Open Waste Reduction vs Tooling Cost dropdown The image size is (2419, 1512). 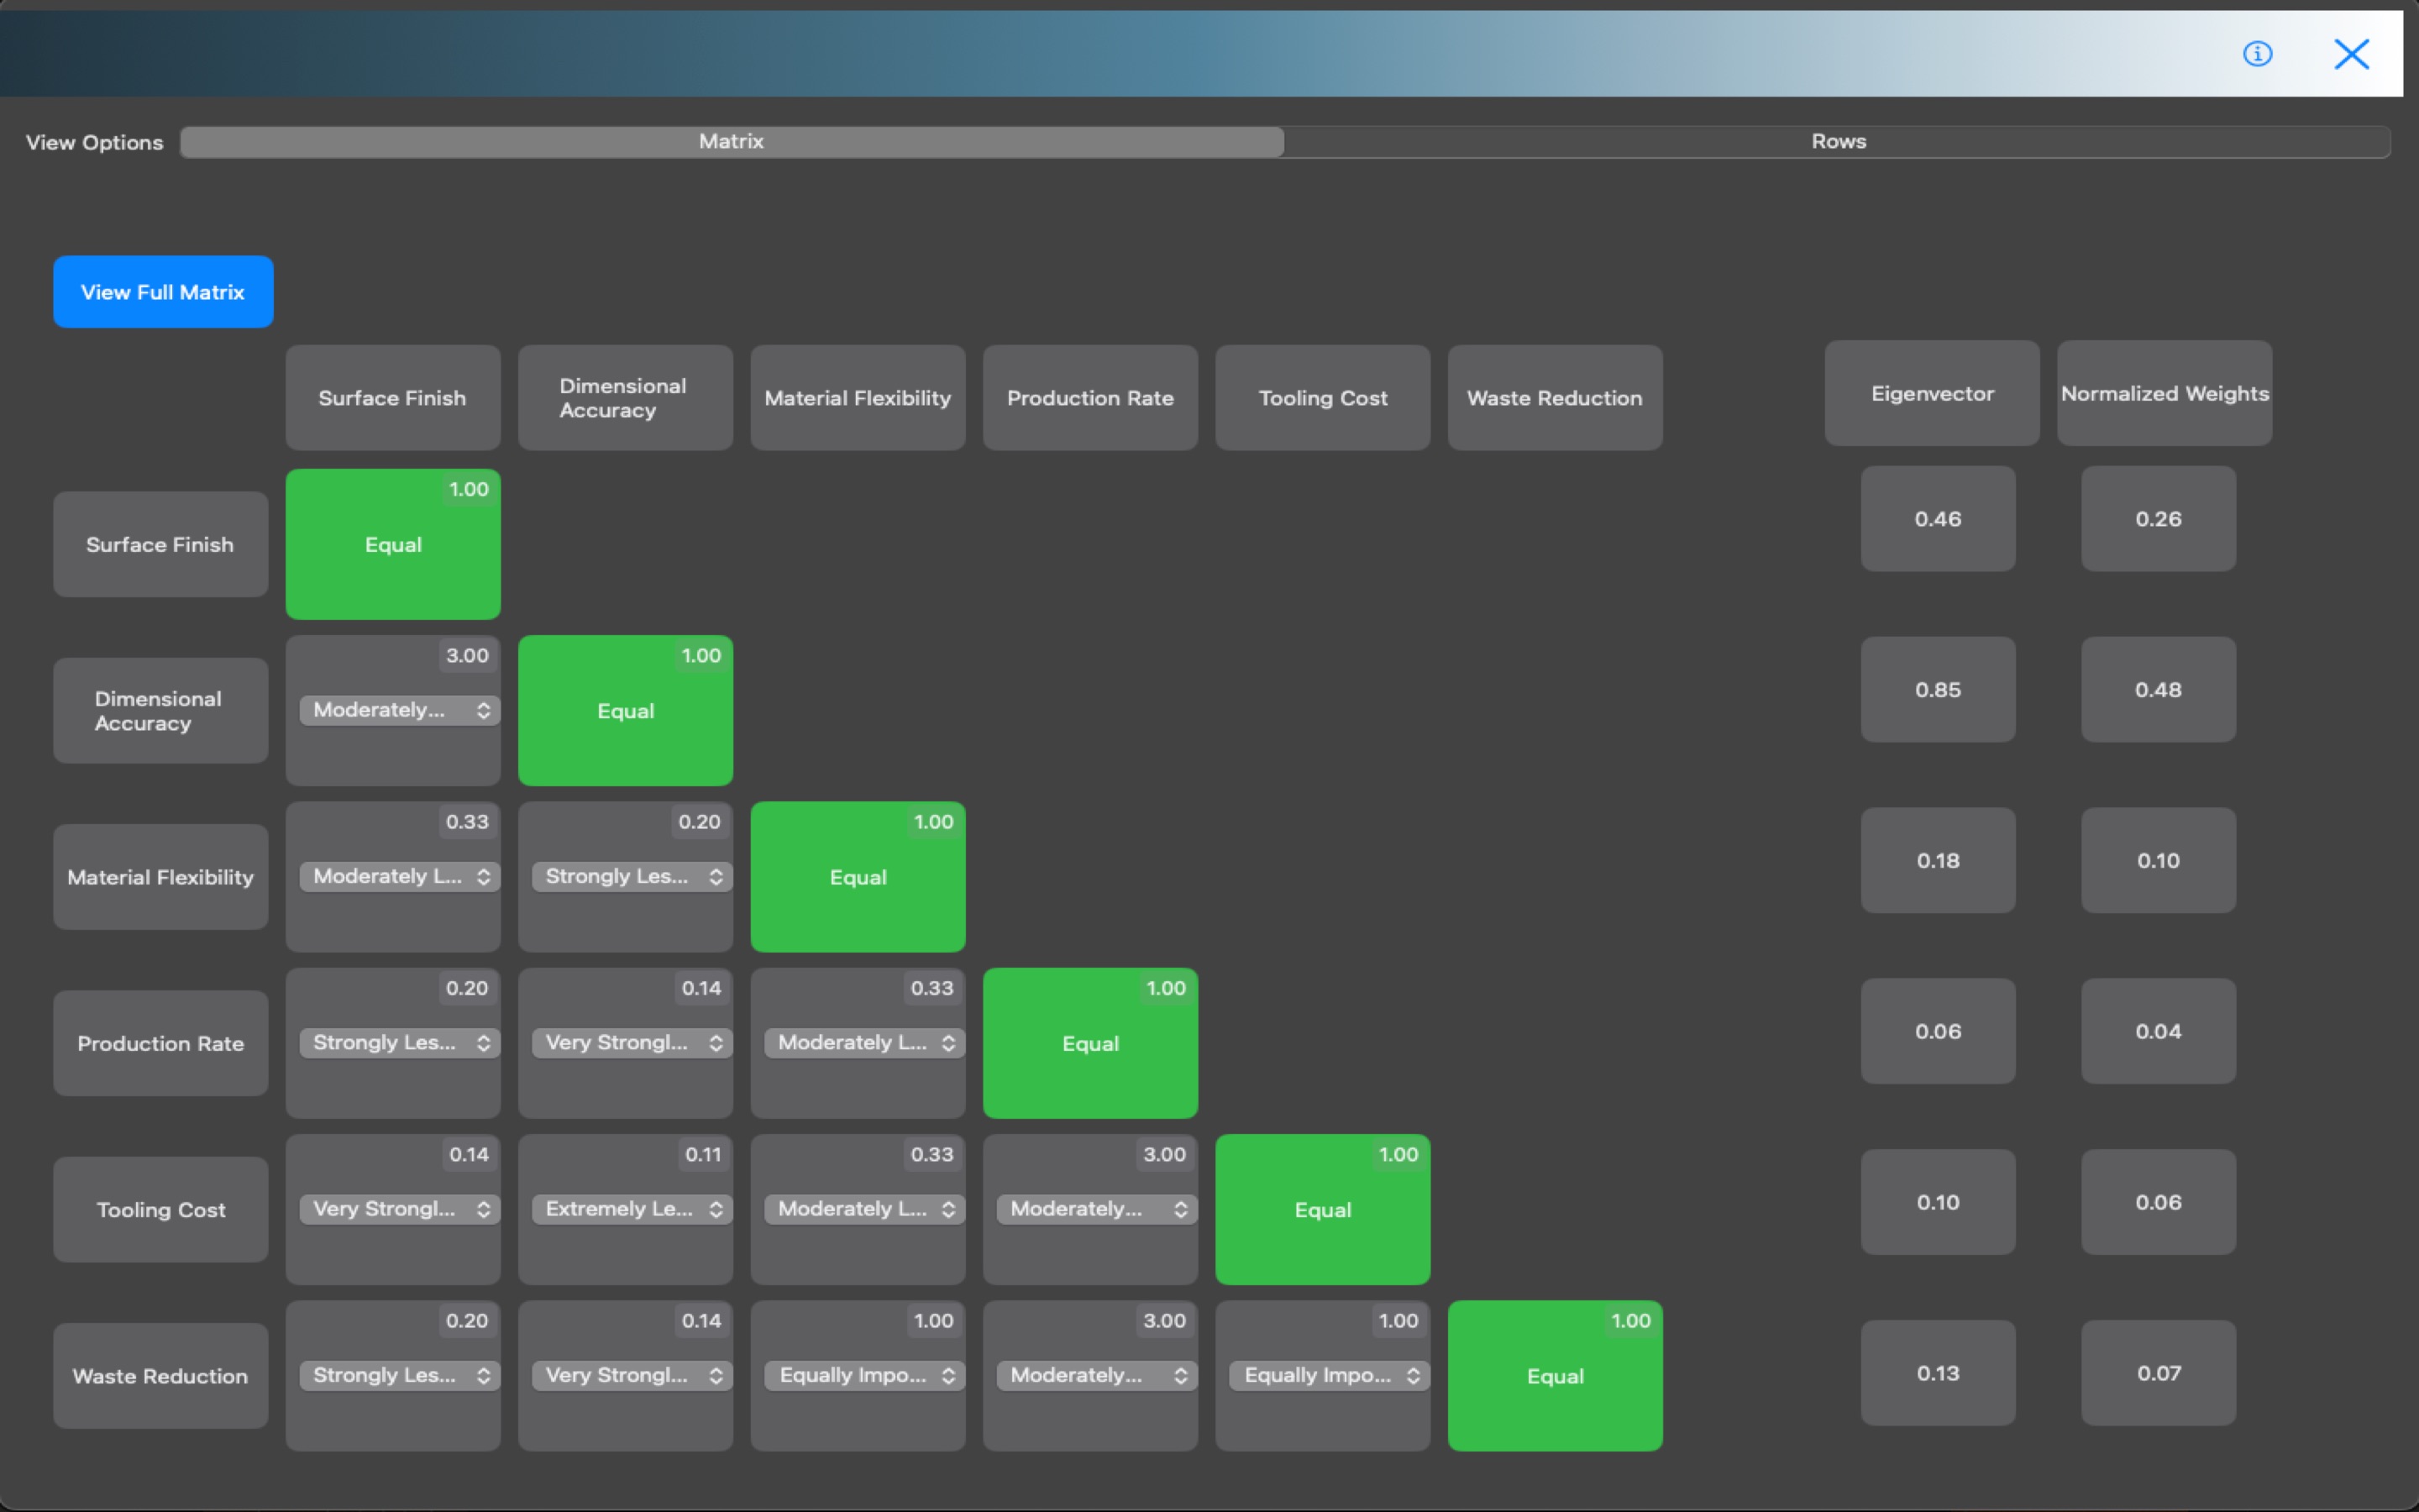click(x=1329, y=1375)
